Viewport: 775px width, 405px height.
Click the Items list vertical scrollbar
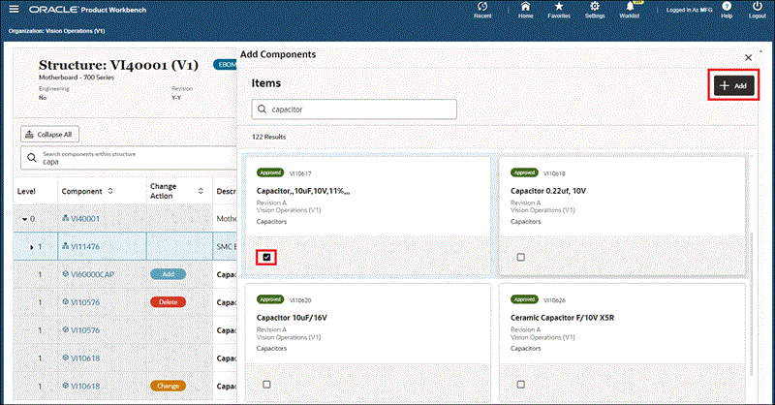(x=751, y=304)
